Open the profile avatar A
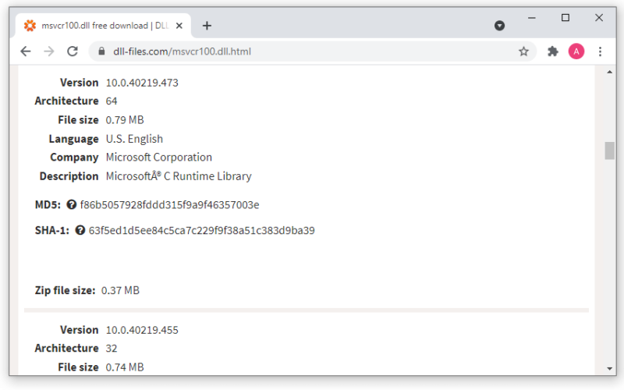The image size is (624, 390). (x=576, y=51)
